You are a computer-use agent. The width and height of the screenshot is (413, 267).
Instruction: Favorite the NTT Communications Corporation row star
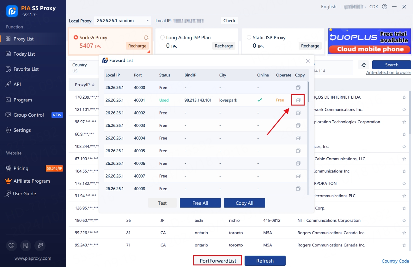point(404,221)
